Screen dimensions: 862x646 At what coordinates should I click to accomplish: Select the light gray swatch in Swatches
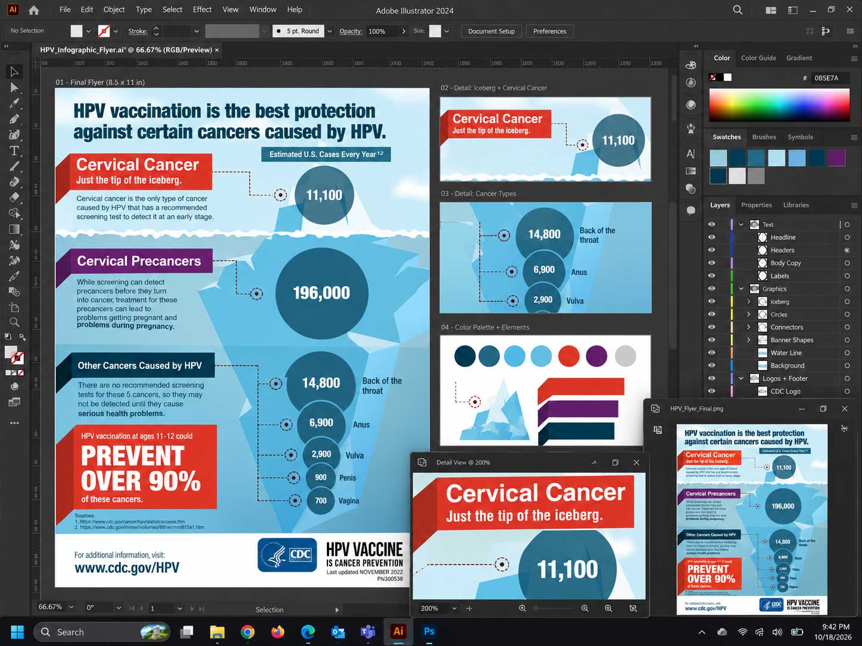tap(737, 175)
